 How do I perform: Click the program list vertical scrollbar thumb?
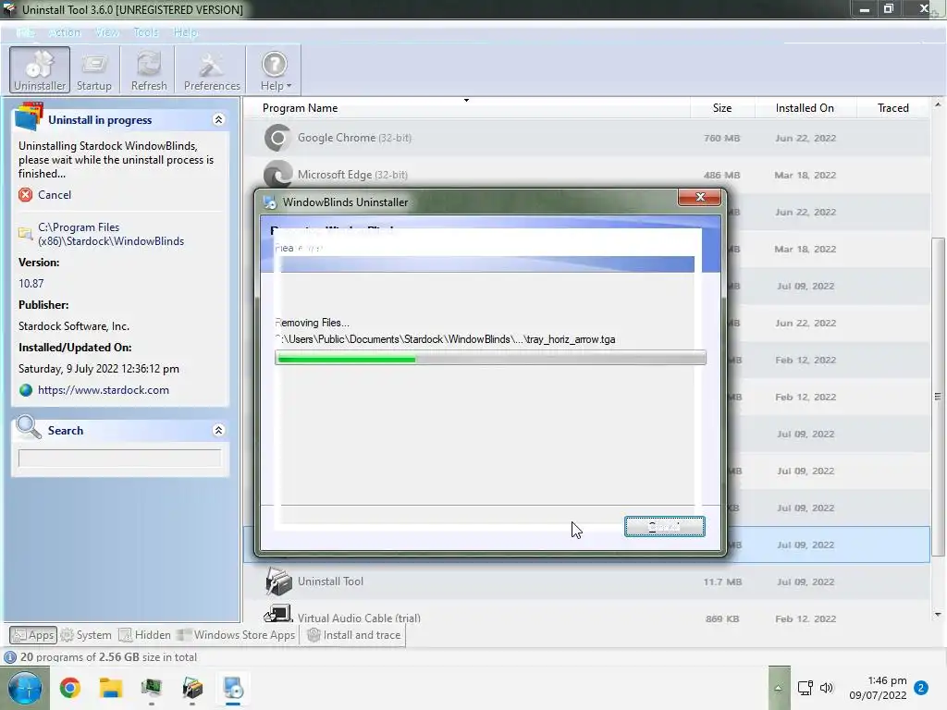[938, 396]
